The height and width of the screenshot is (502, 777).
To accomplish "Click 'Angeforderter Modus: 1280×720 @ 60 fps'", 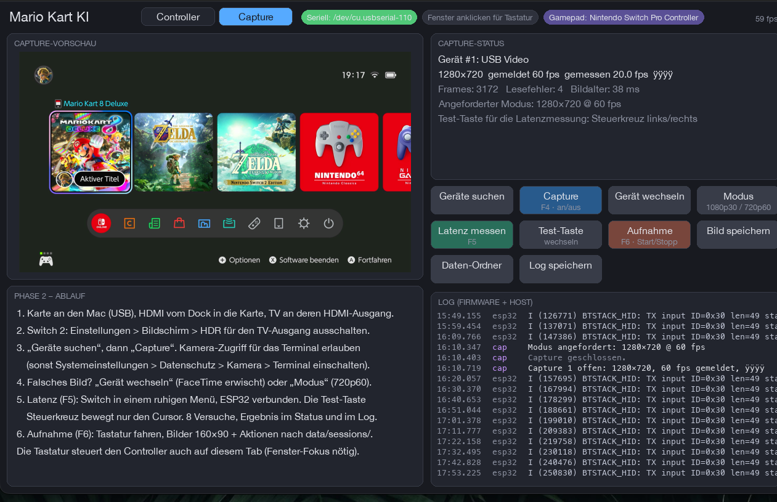I will tap(529, 104).
